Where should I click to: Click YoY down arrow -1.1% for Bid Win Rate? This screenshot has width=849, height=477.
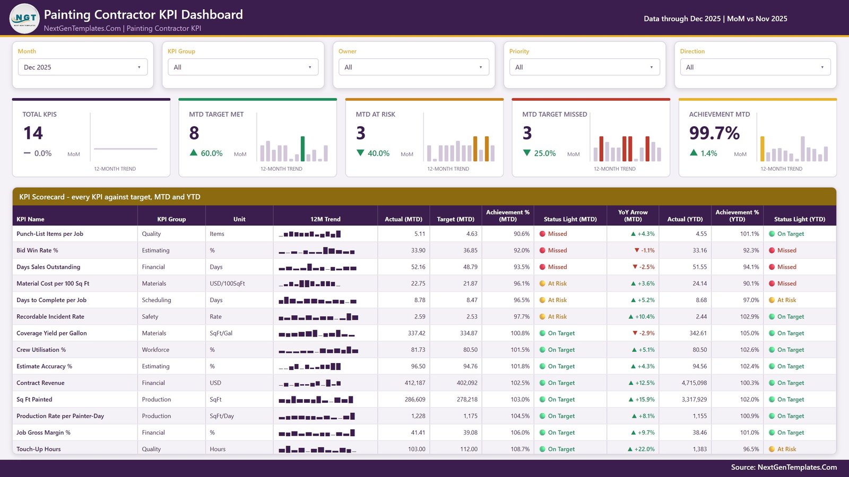tap(637, 250)
